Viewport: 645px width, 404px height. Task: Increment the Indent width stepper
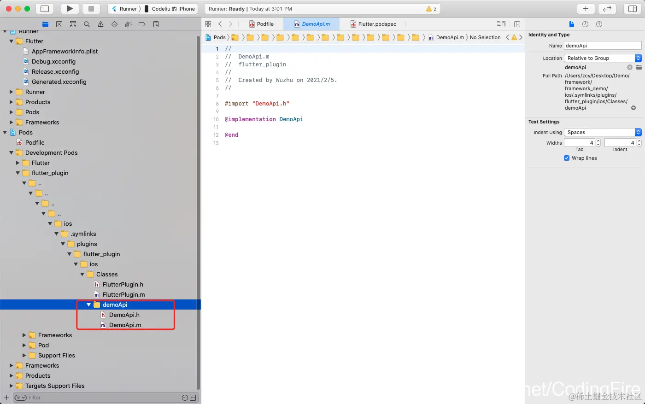pos(639,141)
